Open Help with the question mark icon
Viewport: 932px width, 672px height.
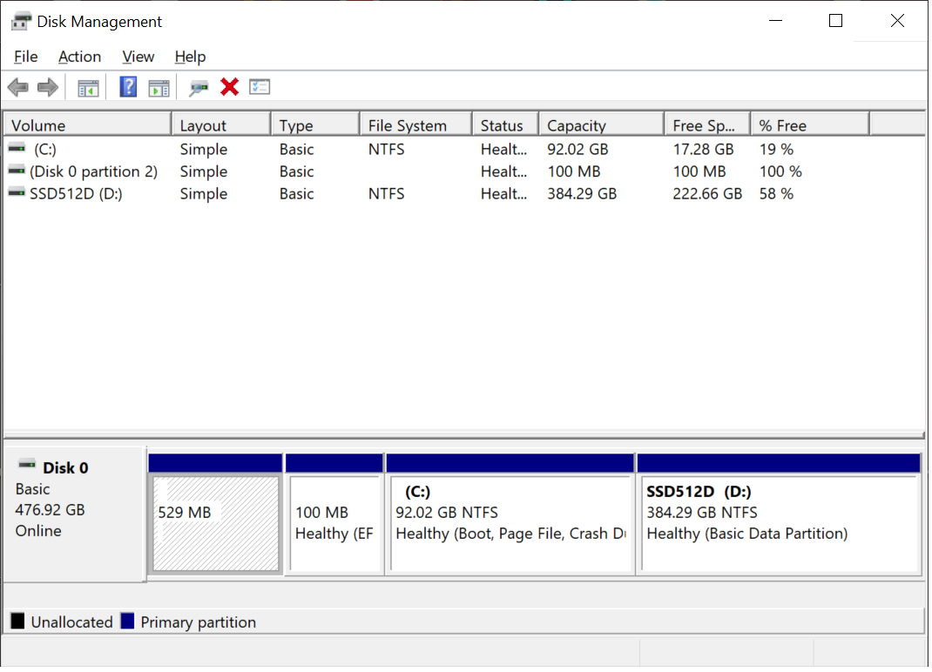click(128, 87)
